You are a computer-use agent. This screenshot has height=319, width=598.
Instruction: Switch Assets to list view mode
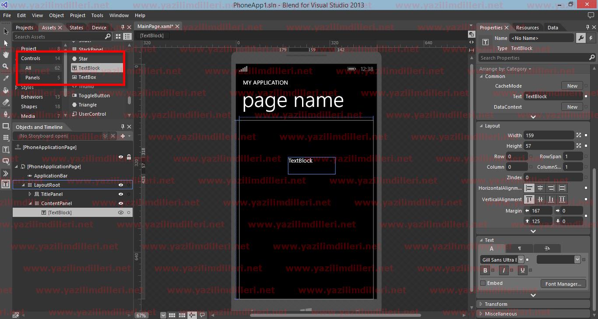(127, 37)
